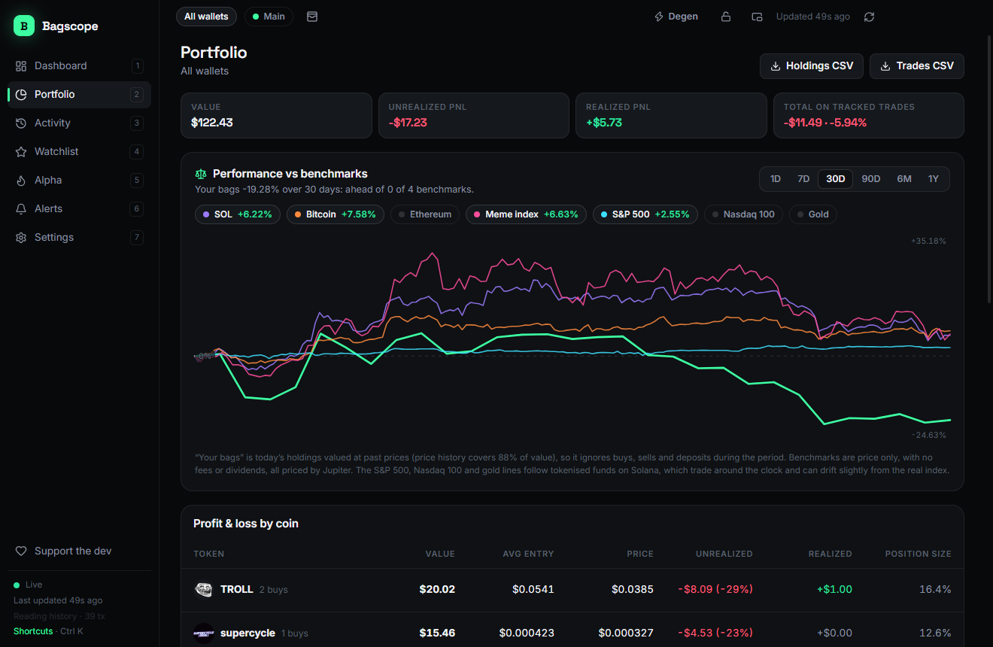This screenshot has height=647, width=993.
Task: Open the Shortcuts link
Action: 33,631
